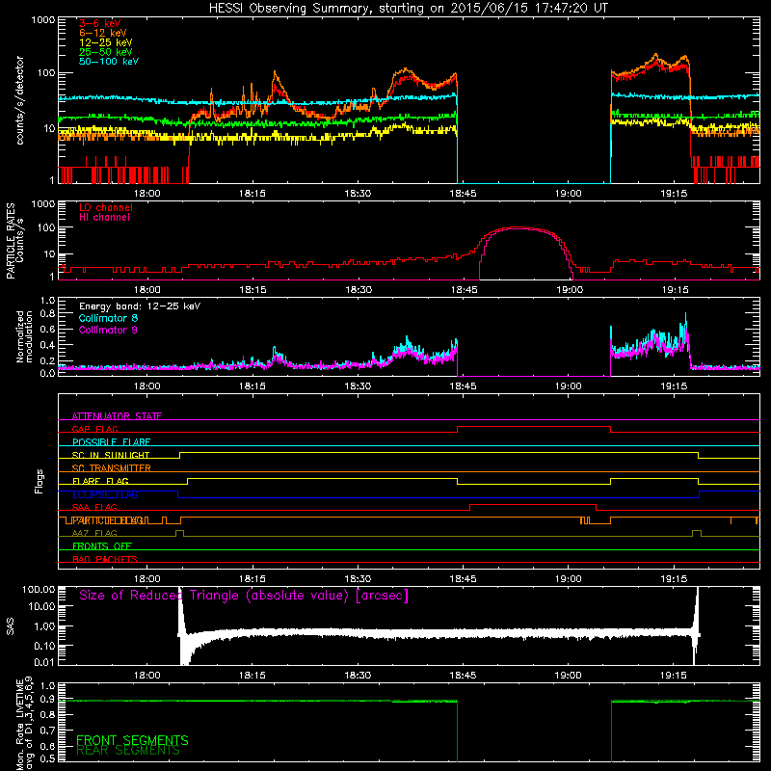Click the FRONT SEGMENTS legend label
The height and width of the screenshot is (771, 771).
point(132,740)
